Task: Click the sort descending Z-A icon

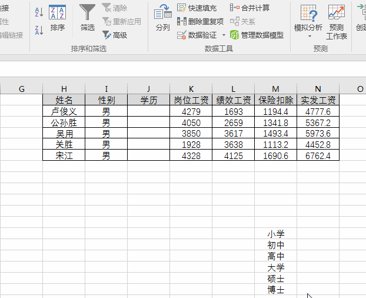Action: click(x=39, y=29)
